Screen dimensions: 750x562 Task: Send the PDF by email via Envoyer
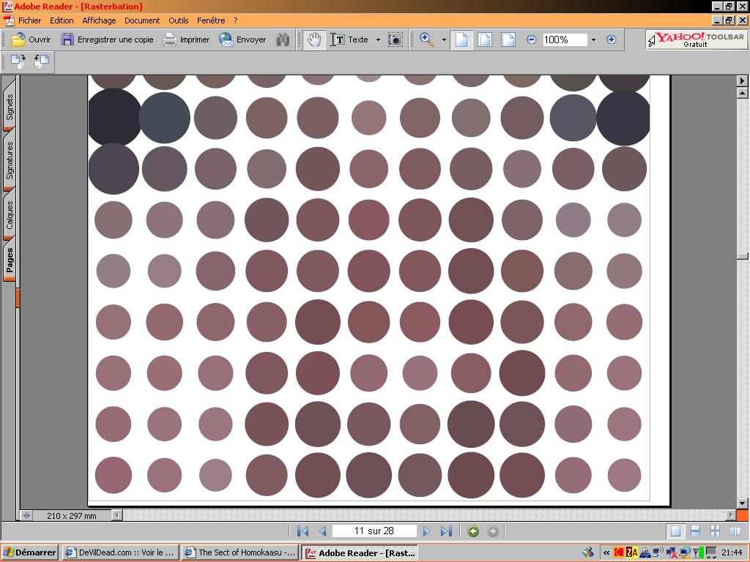(242, 40)
